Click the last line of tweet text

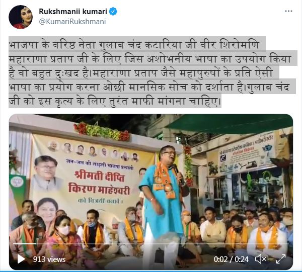click(115, 101)
